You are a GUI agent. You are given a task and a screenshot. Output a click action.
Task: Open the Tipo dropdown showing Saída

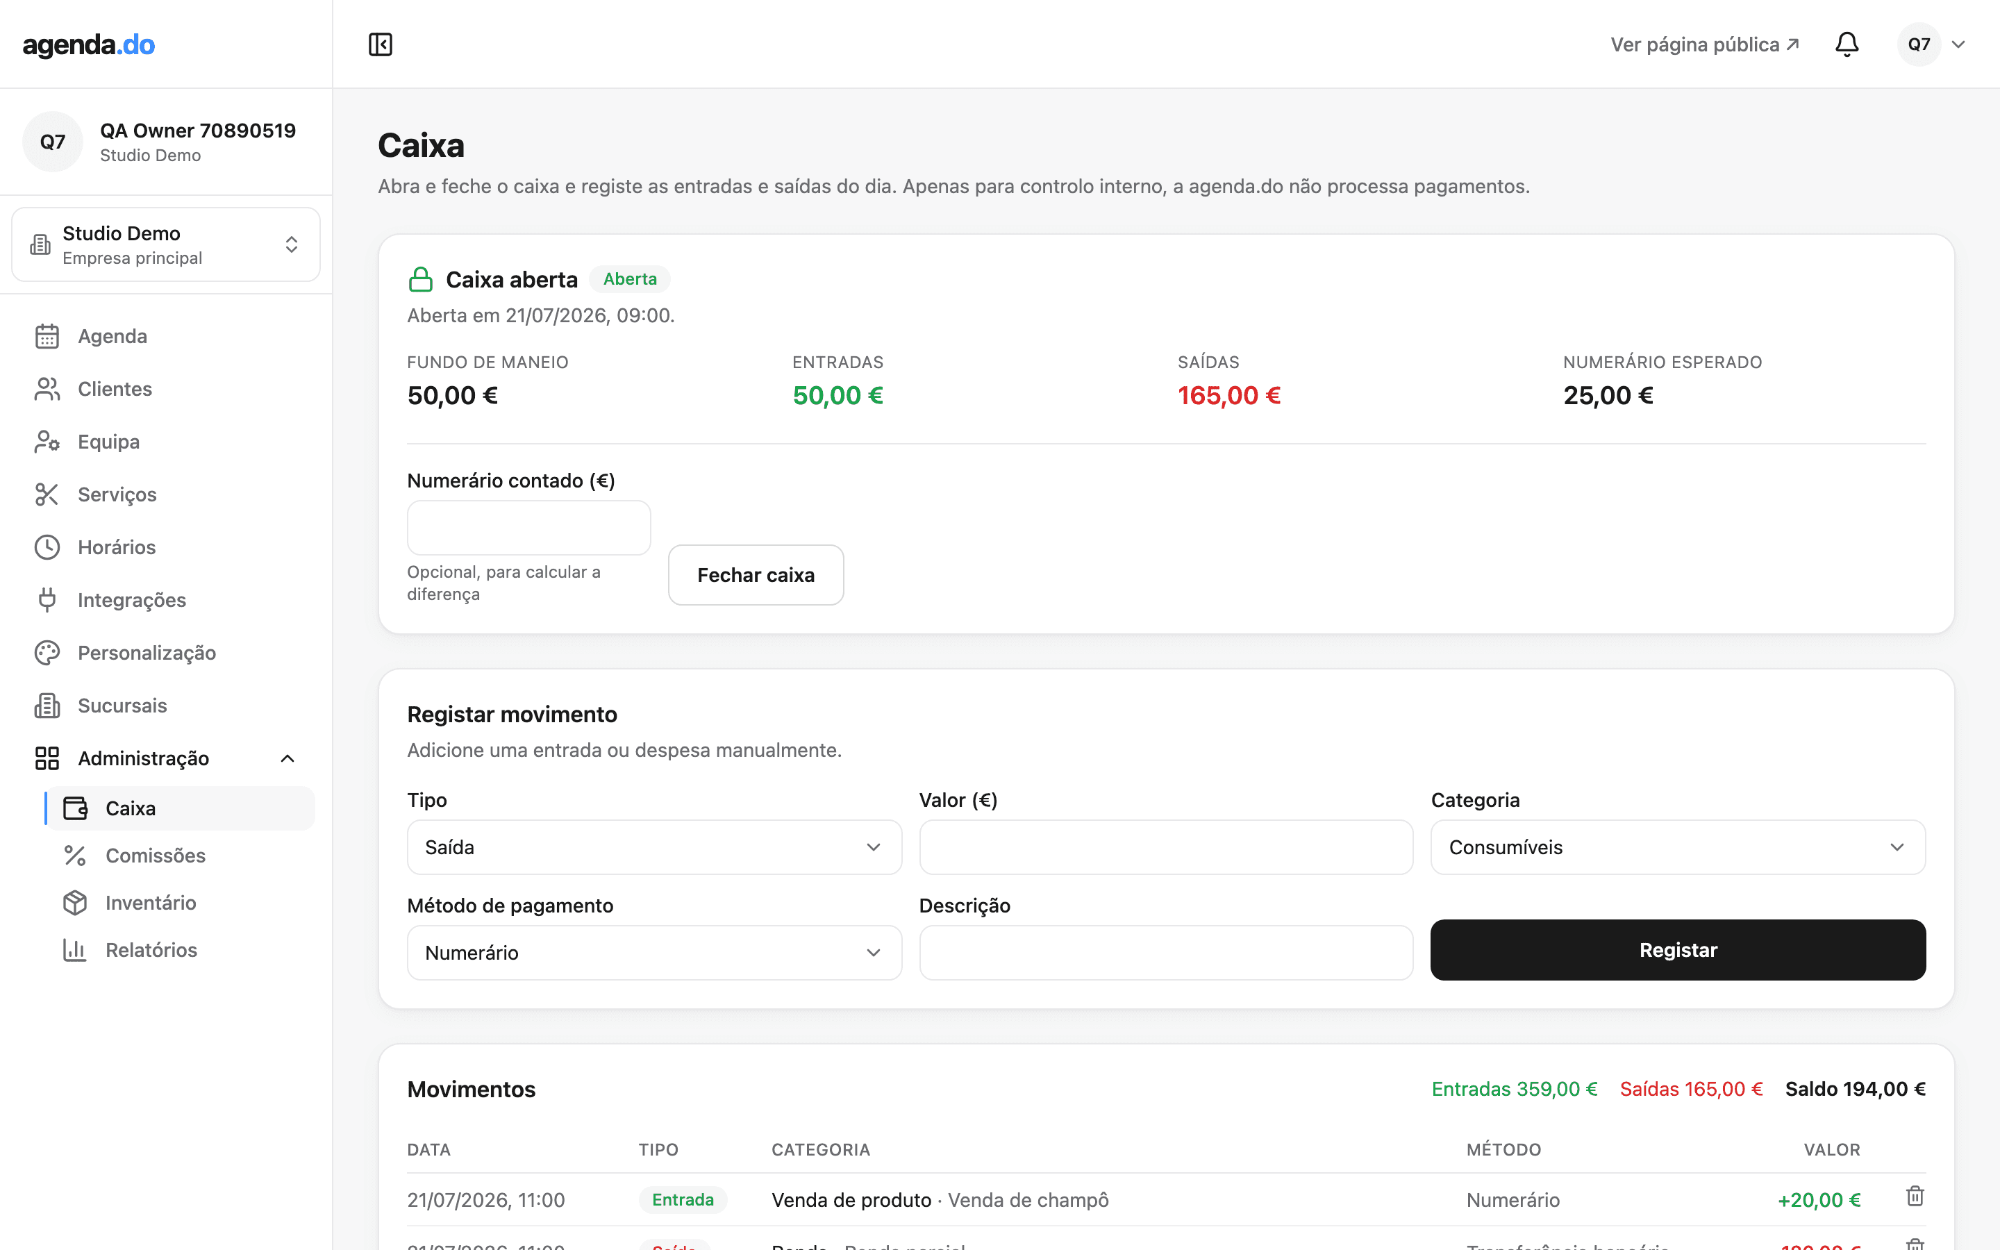(653, 847)
